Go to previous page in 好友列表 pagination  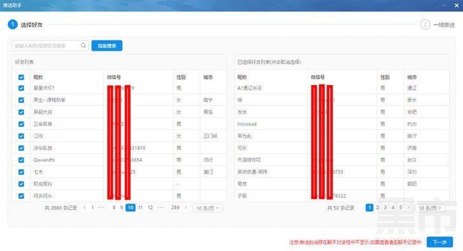coord(84,208)
